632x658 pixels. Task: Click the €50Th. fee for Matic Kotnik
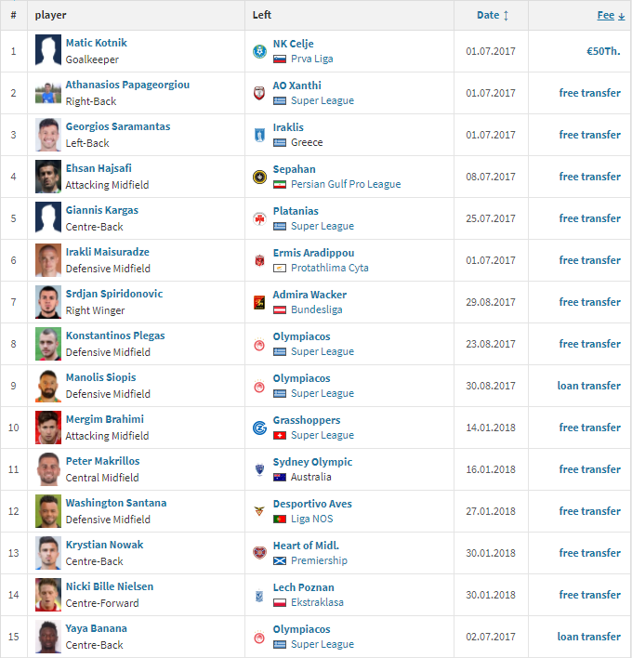pos(603,51)
